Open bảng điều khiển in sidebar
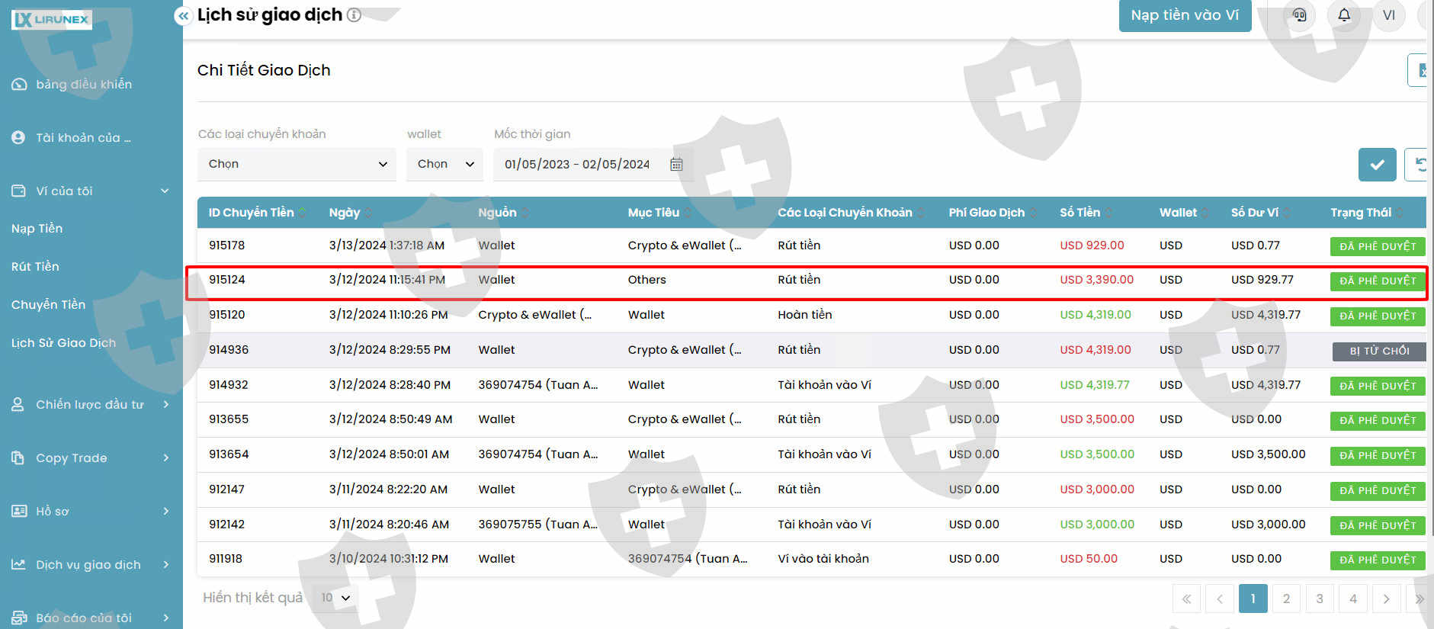 [x=84, y=85]
